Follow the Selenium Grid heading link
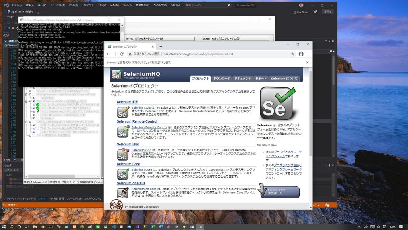 [x=128, y=144]
